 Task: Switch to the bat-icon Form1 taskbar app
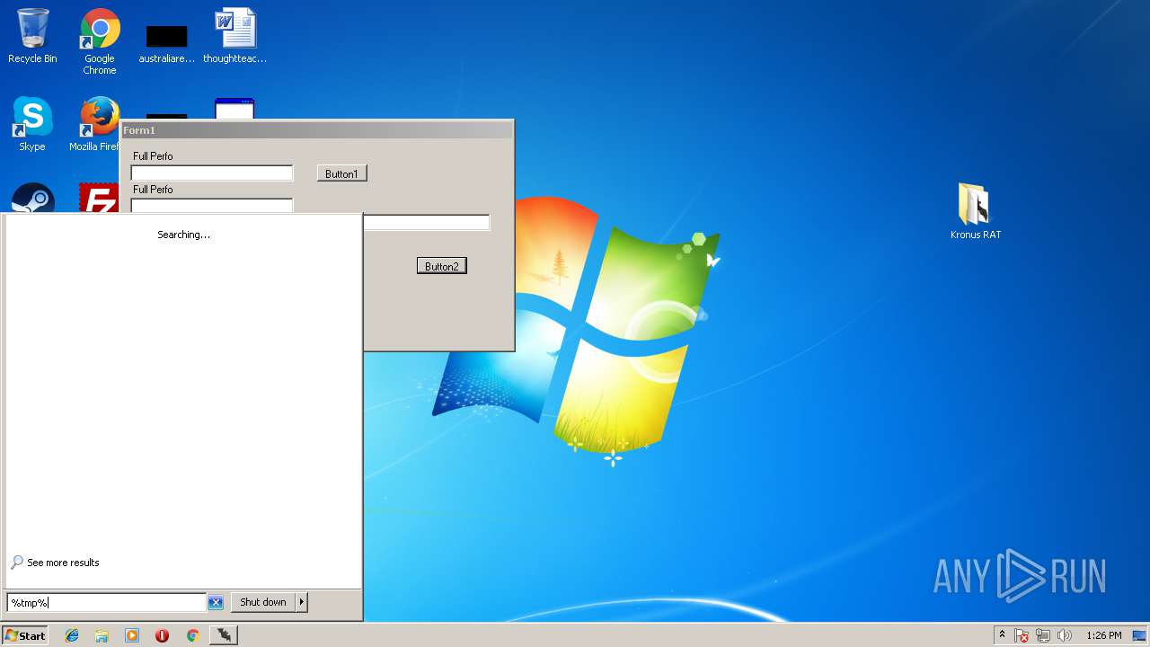pos(224,635)
